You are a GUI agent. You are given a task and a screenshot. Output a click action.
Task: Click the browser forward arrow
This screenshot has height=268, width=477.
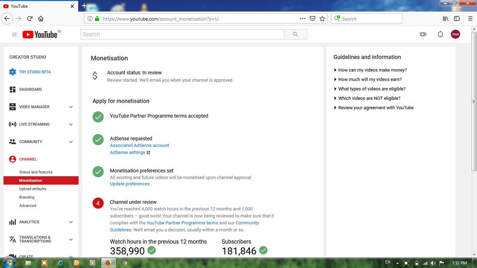[x=18, y=19]
